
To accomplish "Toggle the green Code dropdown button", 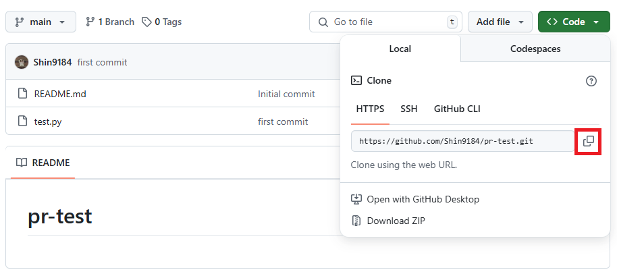I will pyautogui.click(x=573, y=22).
